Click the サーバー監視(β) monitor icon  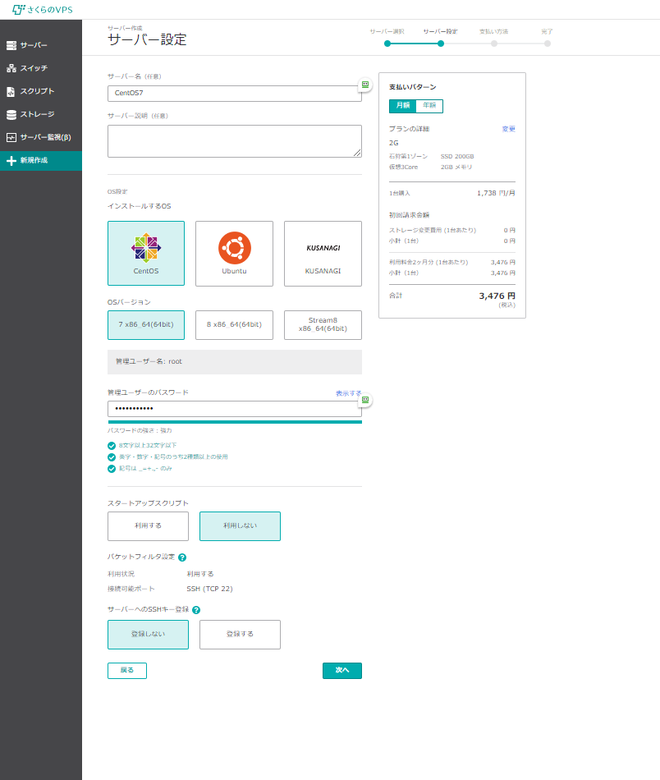click(x=11, y=137)
